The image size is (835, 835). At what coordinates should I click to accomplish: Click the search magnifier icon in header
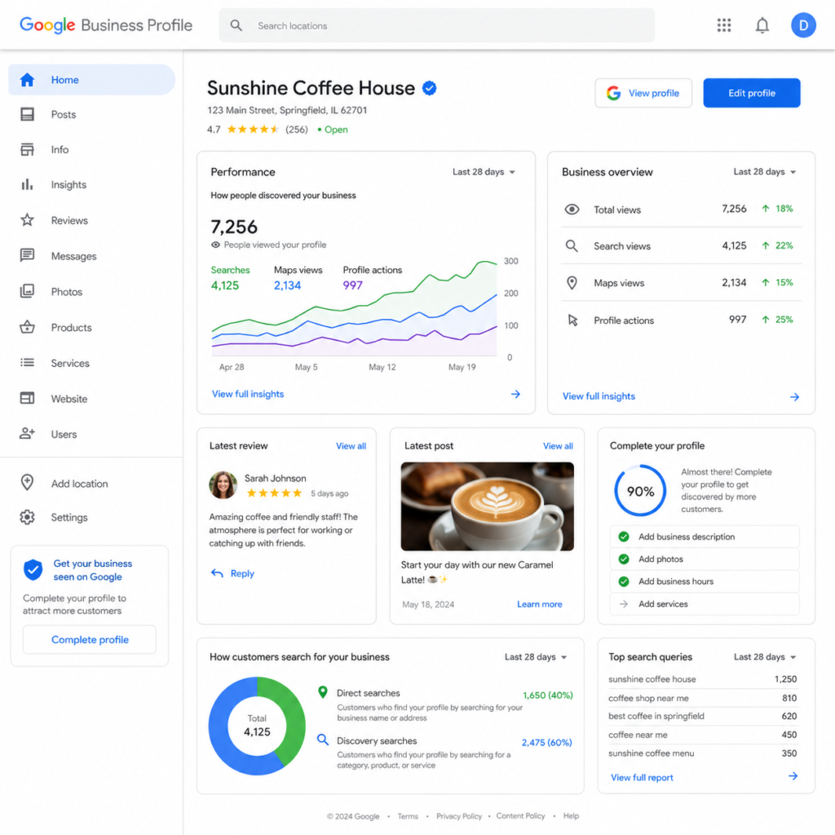tap(236, 25)
